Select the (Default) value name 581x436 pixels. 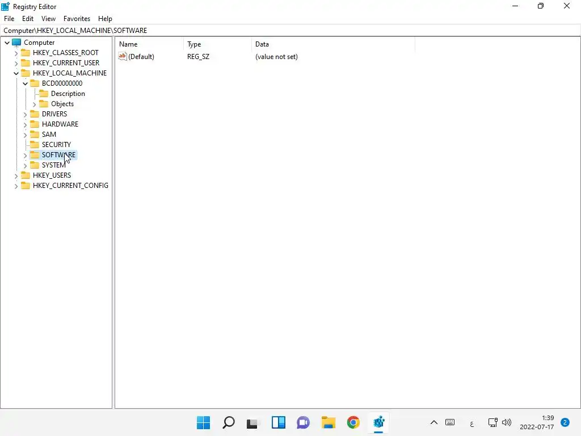tap(141, 57)
